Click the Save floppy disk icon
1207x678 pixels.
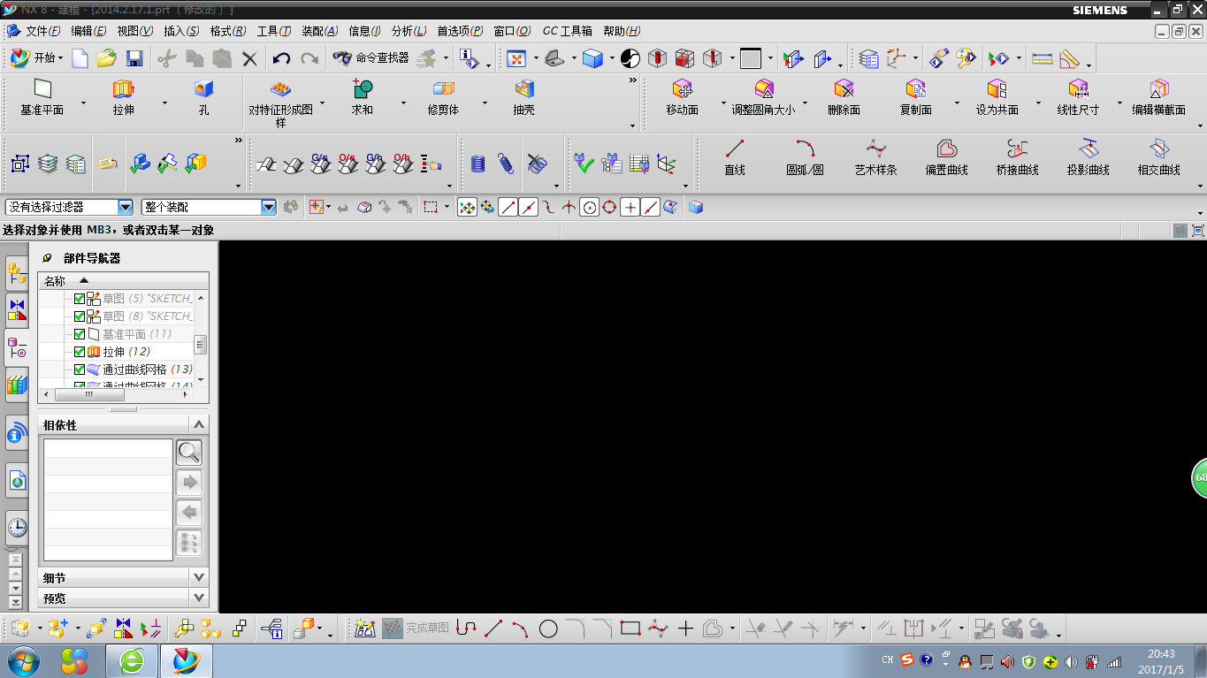[x=134, y=58]
